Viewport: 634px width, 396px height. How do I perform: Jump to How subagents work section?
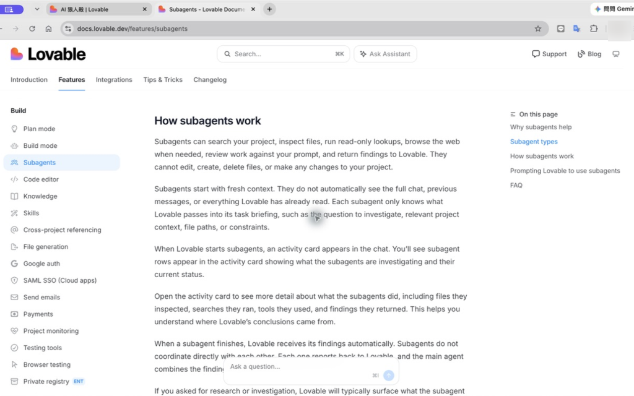pos(542,157)
